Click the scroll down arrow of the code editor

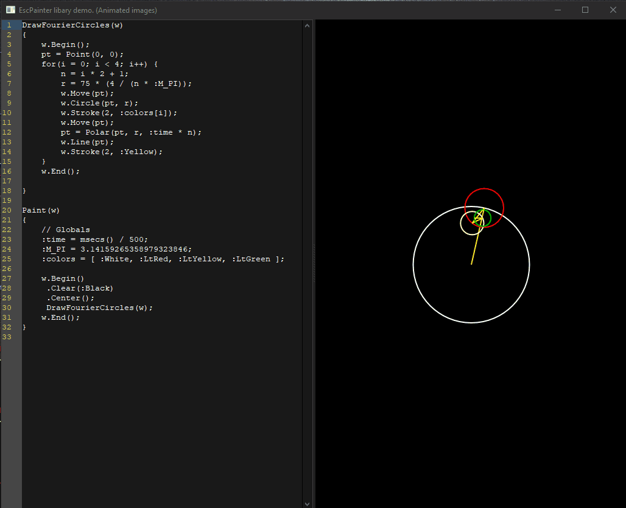pos(307,504)
